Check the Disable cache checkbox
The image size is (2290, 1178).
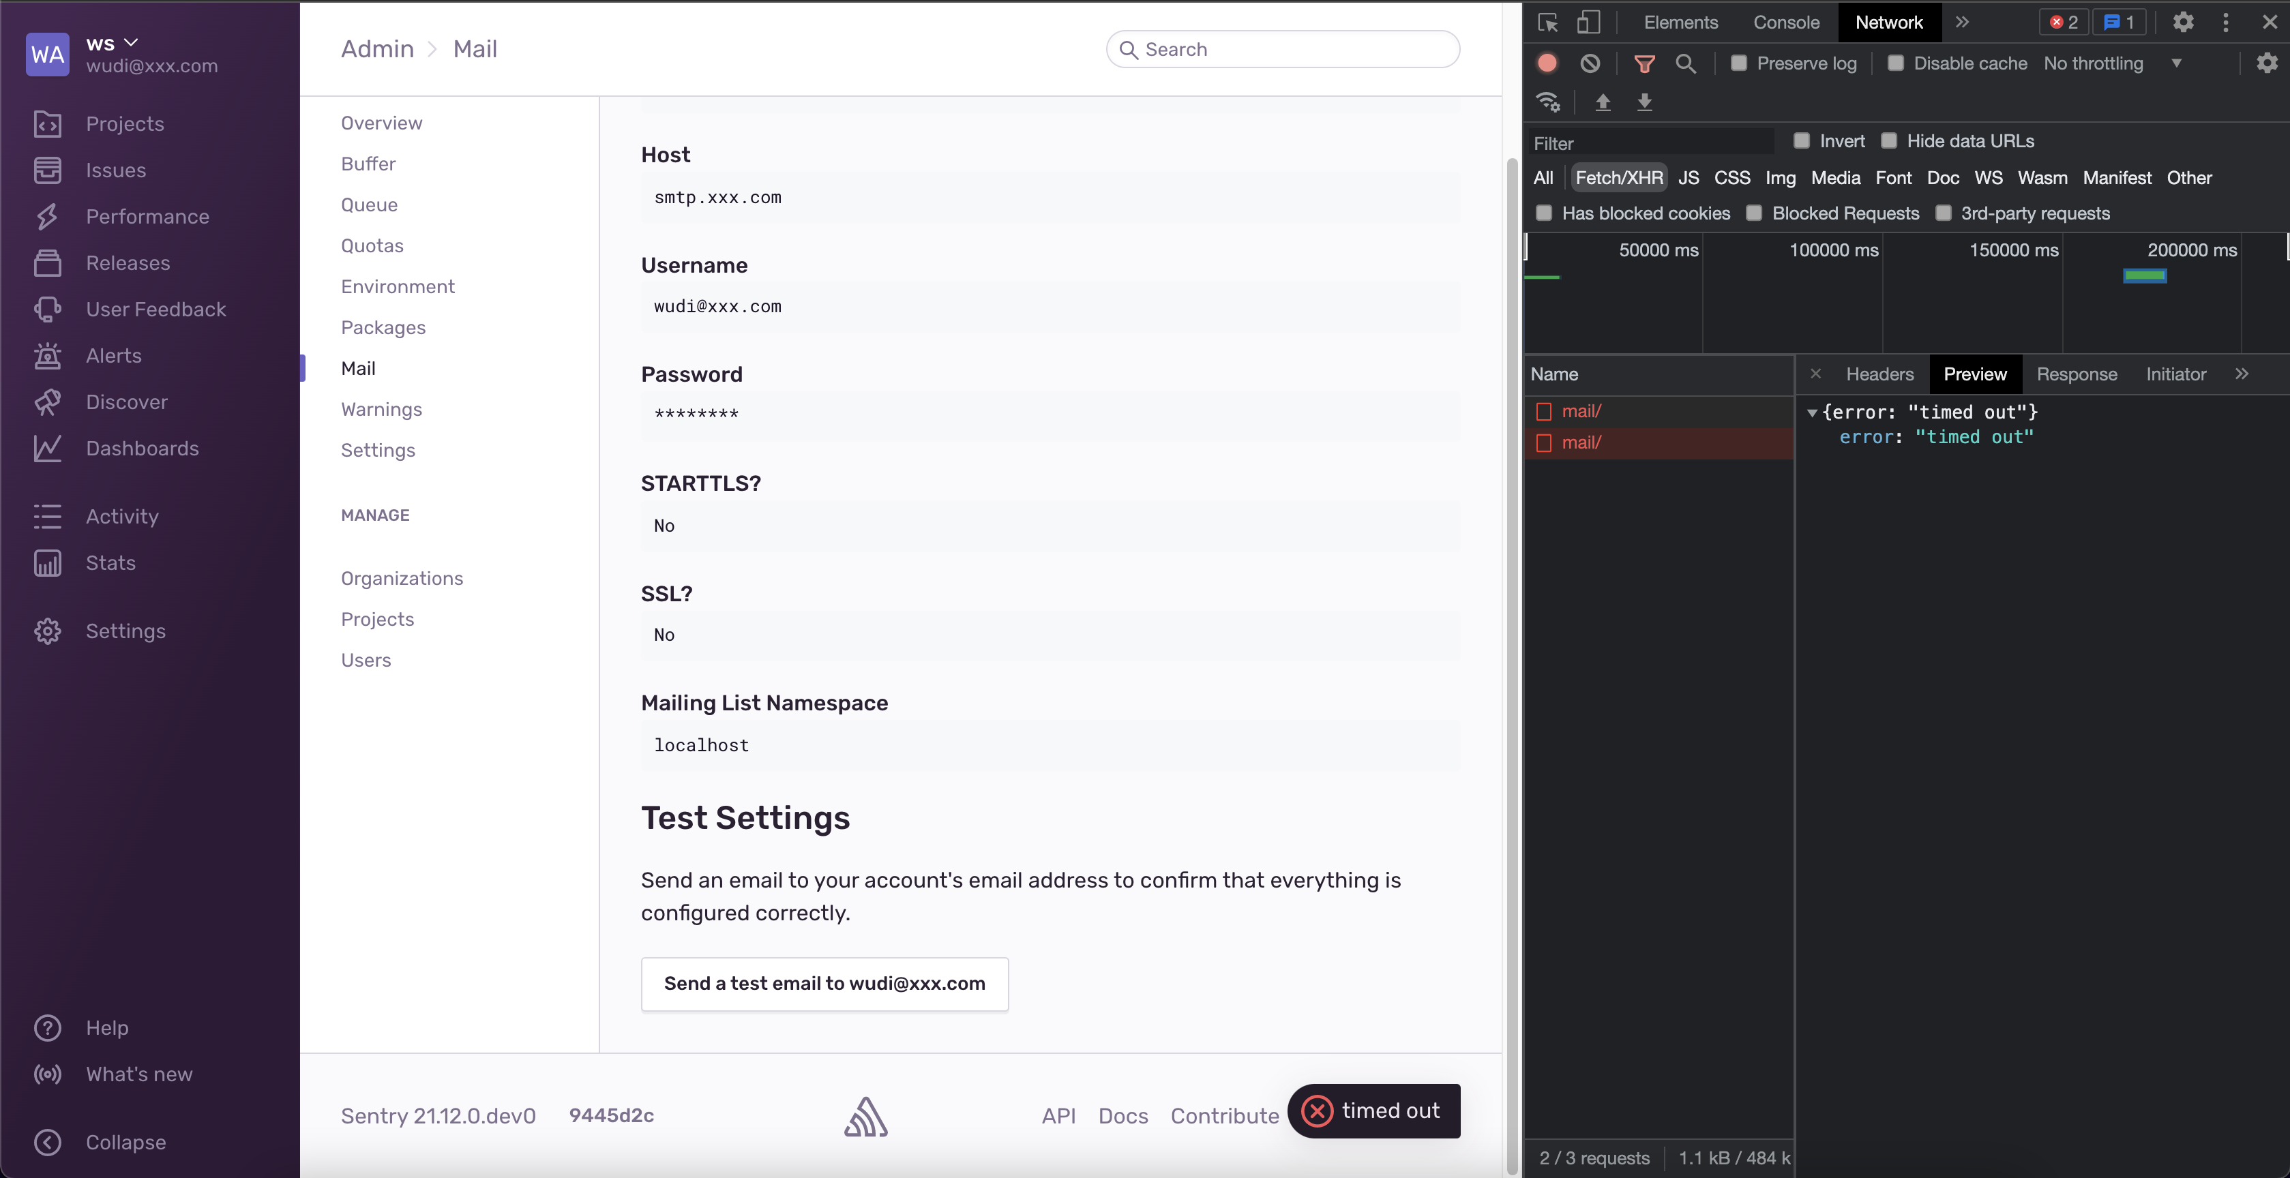tap(1895, 63)
